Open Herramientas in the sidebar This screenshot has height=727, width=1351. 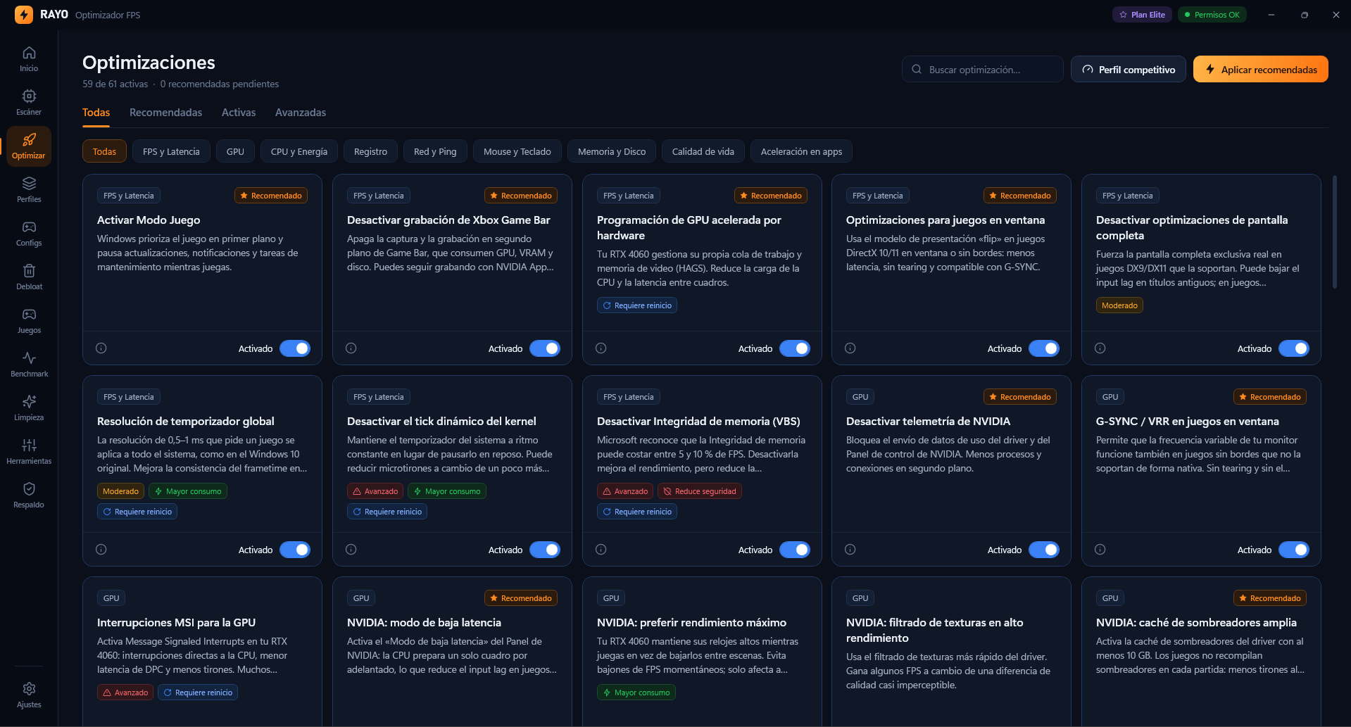tap(29, 452)
